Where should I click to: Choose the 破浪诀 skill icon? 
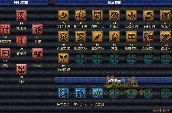point(21,41)
